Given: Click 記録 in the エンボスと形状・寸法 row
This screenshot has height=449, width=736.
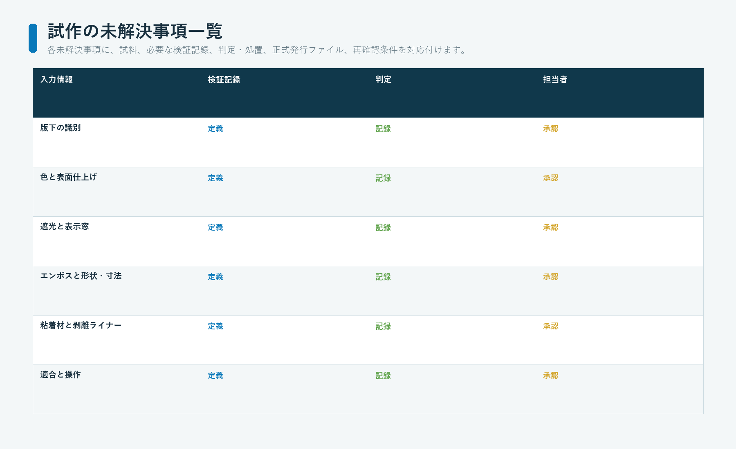Looking at the screenshot, I should (x=383, y=277).
